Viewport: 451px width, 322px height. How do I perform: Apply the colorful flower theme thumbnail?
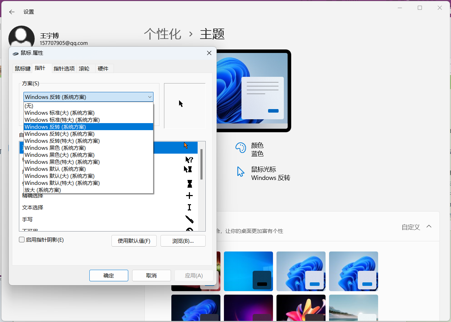(x=301, y=308)
